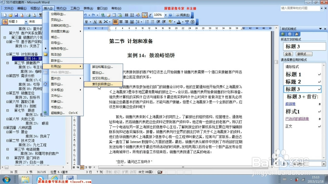This screenshot has height=184, width=328.
Task: Open the Tables and Borders toolbar icon
Action: click(x=109, y=15)
